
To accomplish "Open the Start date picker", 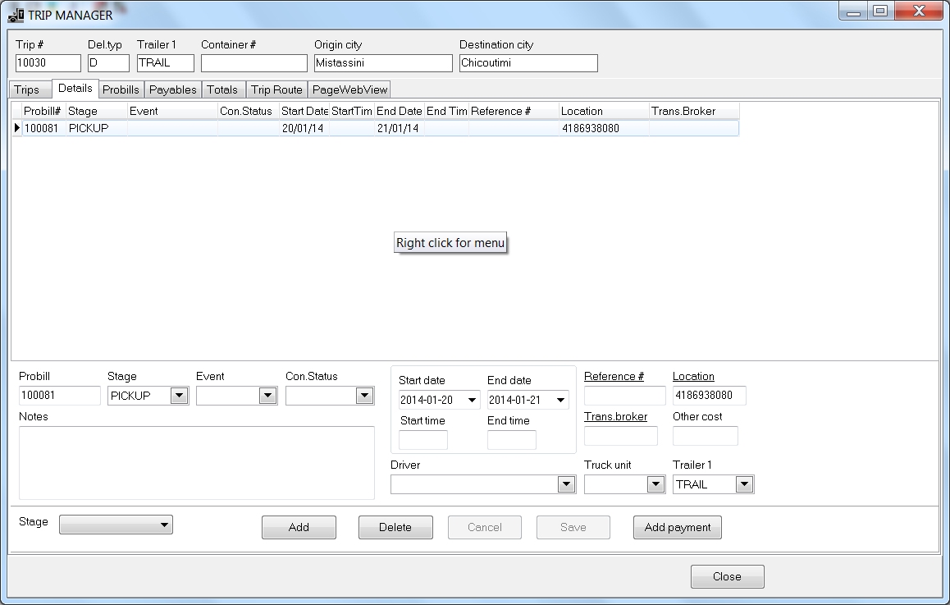I will (472, 401).
